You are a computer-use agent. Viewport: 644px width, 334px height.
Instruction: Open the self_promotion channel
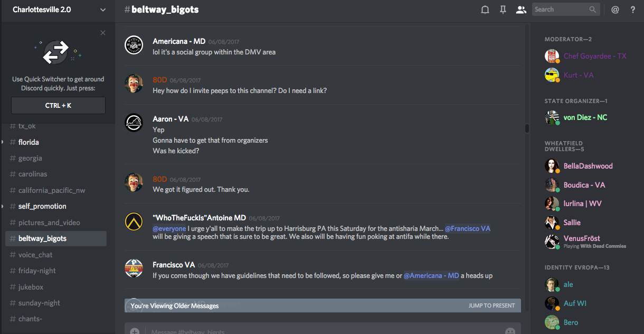point(42,206)
